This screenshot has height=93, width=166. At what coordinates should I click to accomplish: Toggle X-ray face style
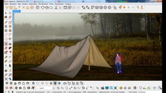[x=33, y=83]
